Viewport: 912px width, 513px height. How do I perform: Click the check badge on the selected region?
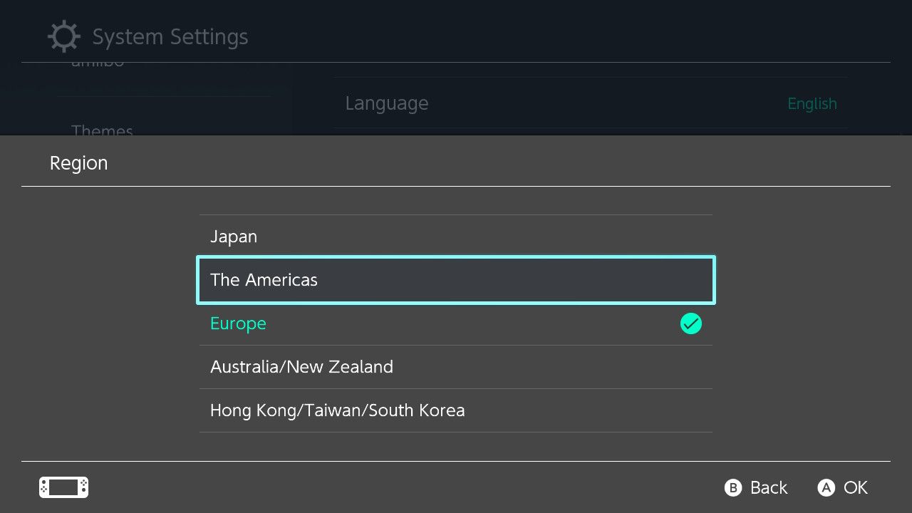point(690,323)
